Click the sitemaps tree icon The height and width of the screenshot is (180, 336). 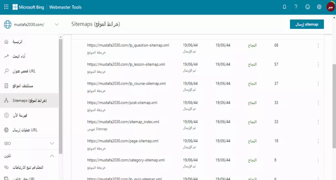(6, 100)
